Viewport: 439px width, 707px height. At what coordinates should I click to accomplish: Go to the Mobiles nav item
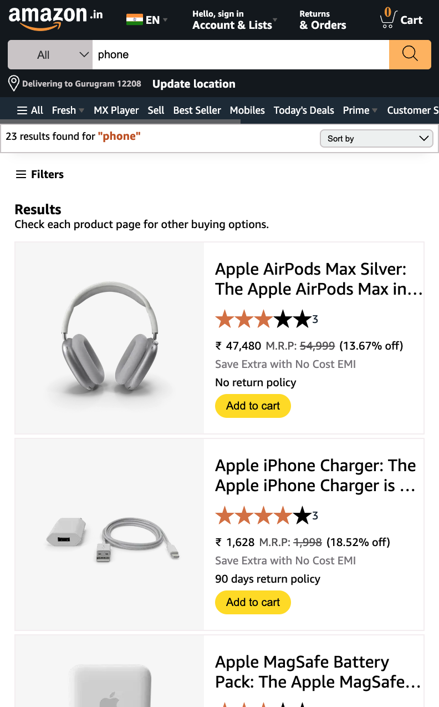(247, 110)
